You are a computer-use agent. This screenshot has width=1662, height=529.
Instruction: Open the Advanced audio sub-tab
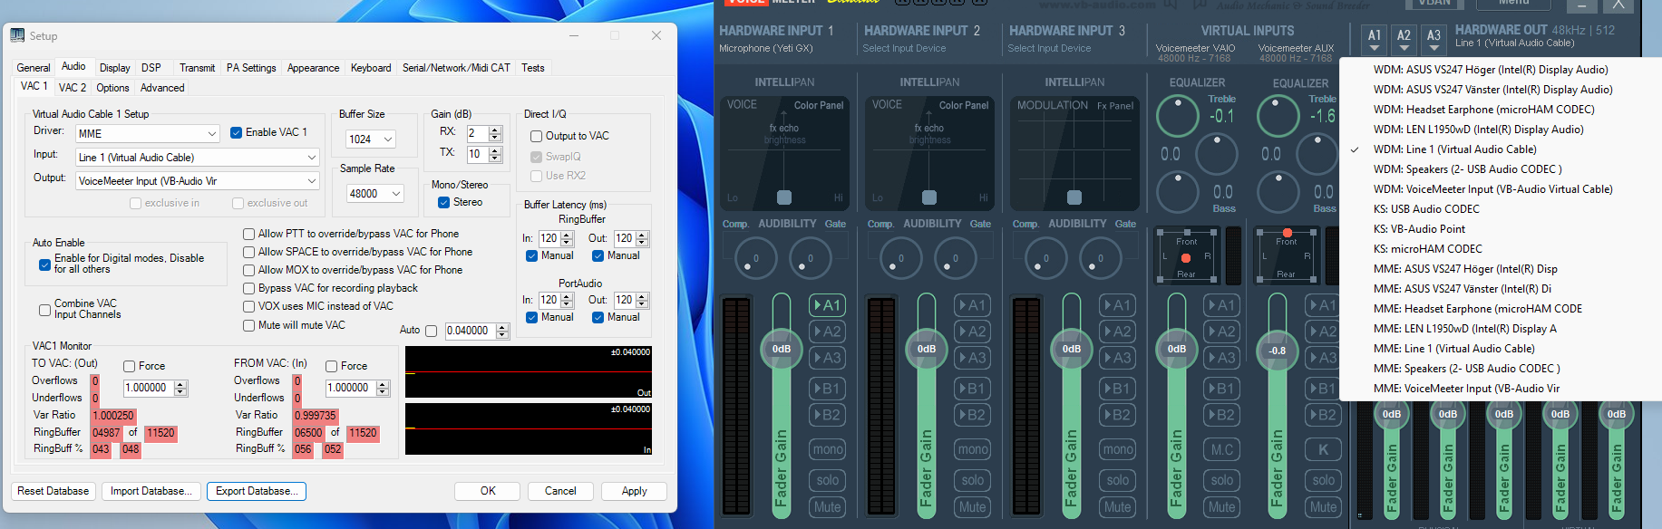point(162,88)
